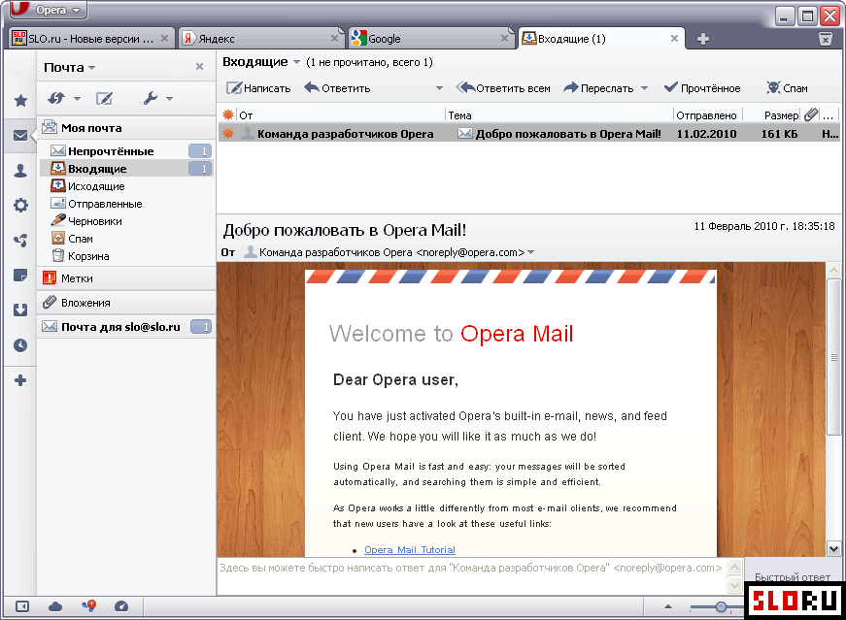Open the gear panel in the sidebar

[20, 205]
